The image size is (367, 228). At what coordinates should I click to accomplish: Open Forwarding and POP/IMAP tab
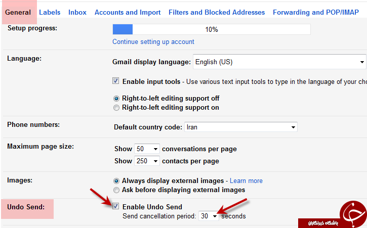[x=316, y=13]
